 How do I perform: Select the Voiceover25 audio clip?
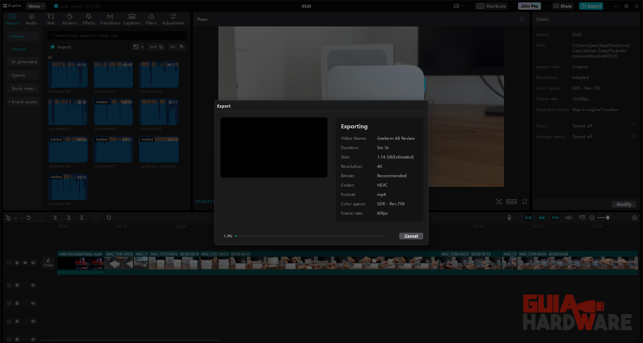(159, 112)
